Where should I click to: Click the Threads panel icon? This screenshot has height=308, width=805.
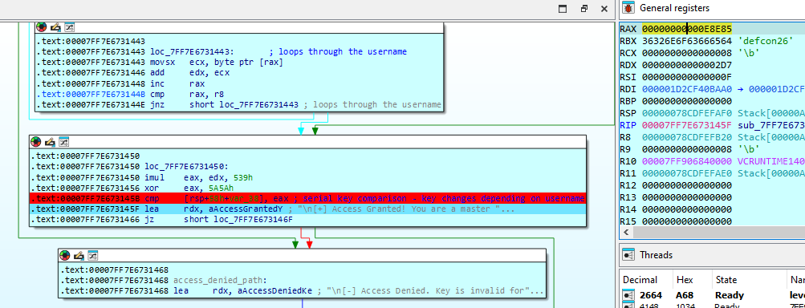628,254
